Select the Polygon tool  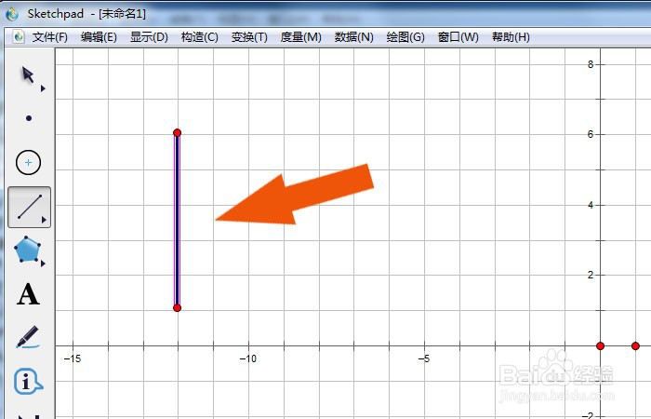click(27, 250)
